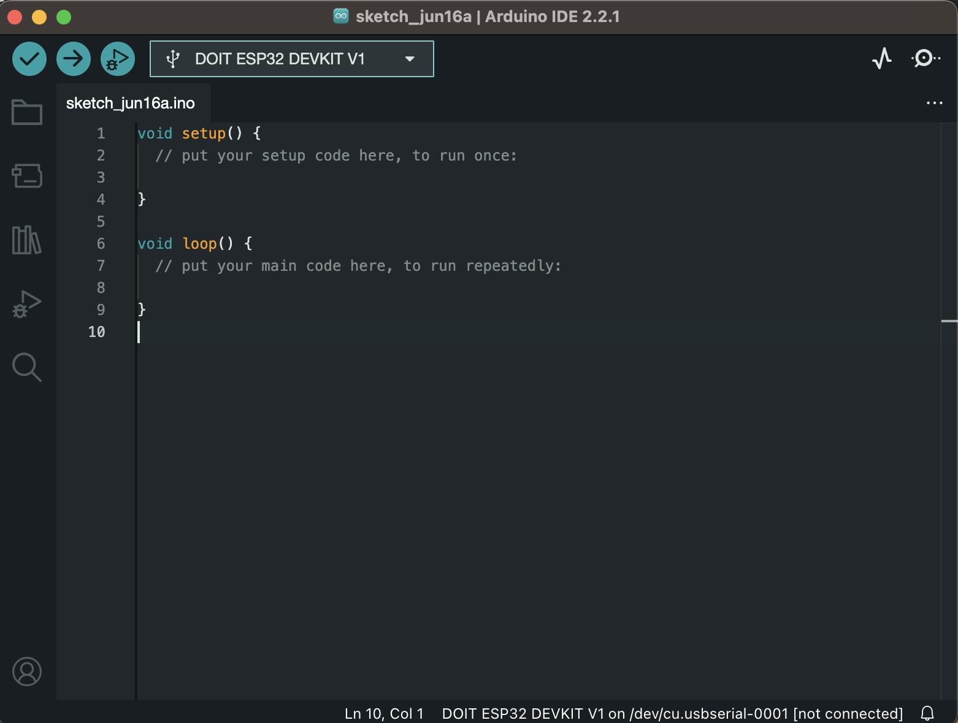958x723 pixels.
Task: Click the Verify sketch checkmark button
Action: click(x=29, y=59)
